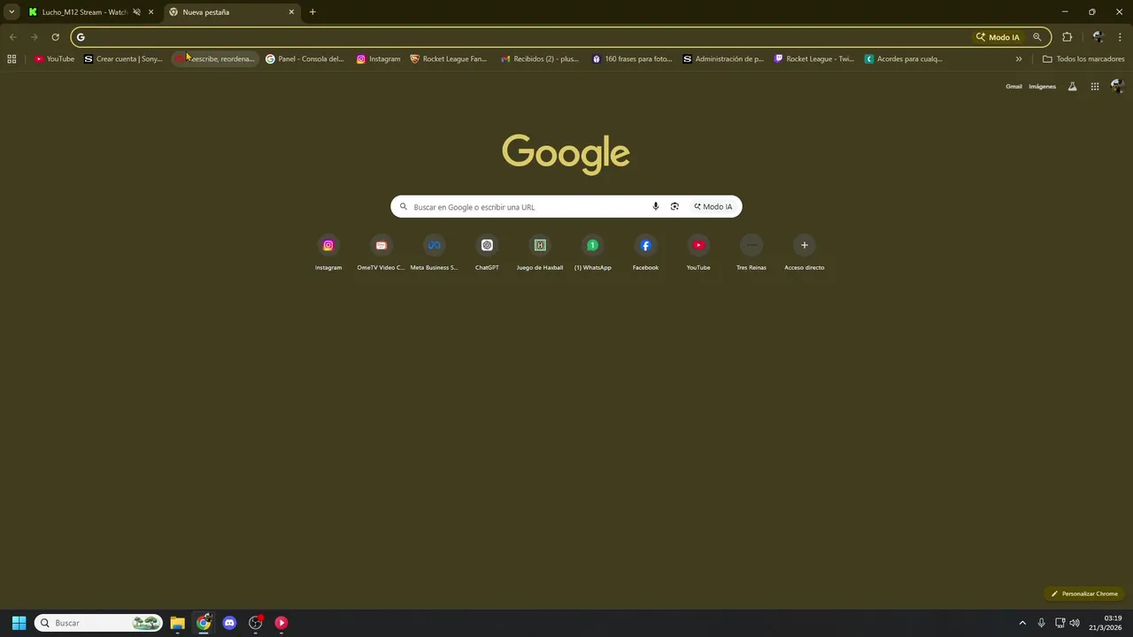Image resolution: width=1133 pixels, height=637 pixels.
Task: Click Modo IA in the search box
Action: tap(713, 206)
